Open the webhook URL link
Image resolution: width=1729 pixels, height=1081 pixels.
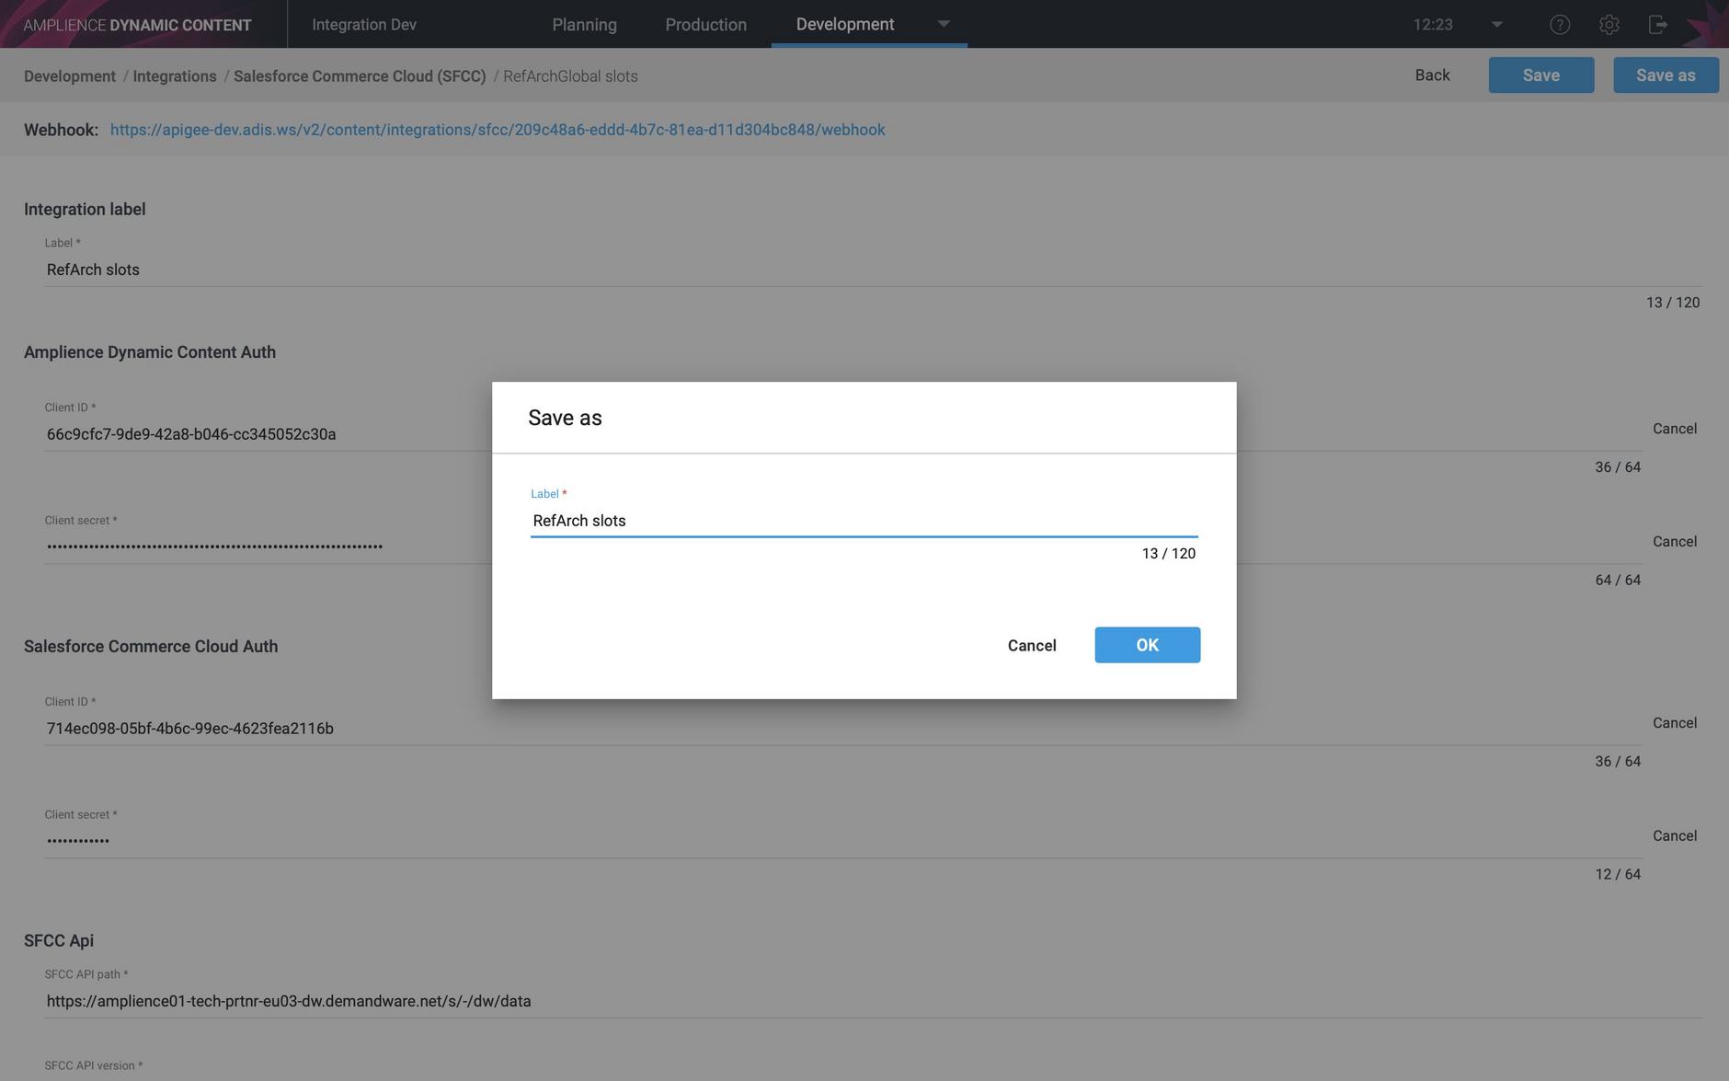498,130
